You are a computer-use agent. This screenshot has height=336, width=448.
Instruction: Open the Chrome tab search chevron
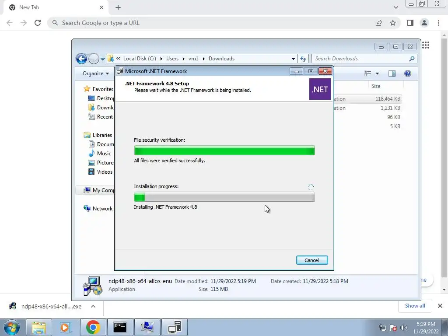(395, 7)
